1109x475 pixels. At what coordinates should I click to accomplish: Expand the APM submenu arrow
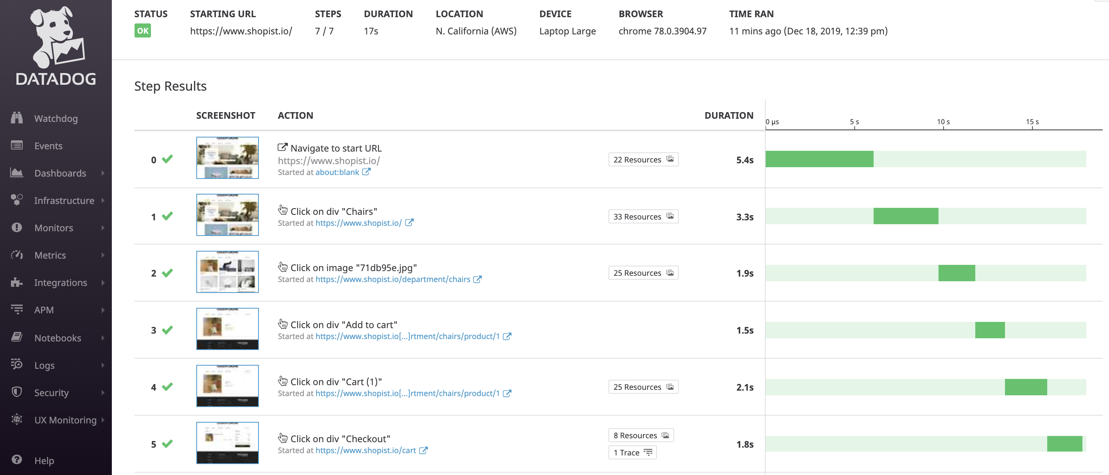click(x=103, y=310)
